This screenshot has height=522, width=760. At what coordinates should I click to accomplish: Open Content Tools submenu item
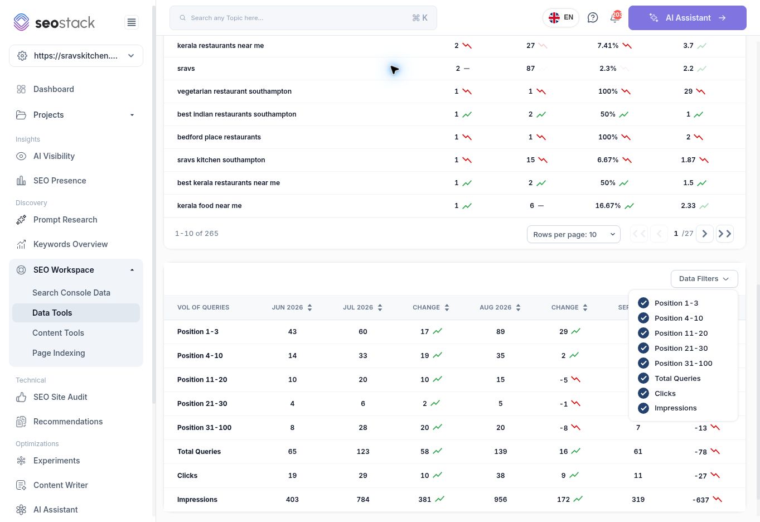pos(58,333)
